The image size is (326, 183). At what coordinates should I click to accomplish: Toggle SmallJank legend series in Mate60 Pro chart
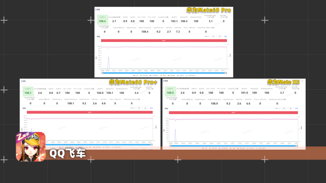point(154,76)
